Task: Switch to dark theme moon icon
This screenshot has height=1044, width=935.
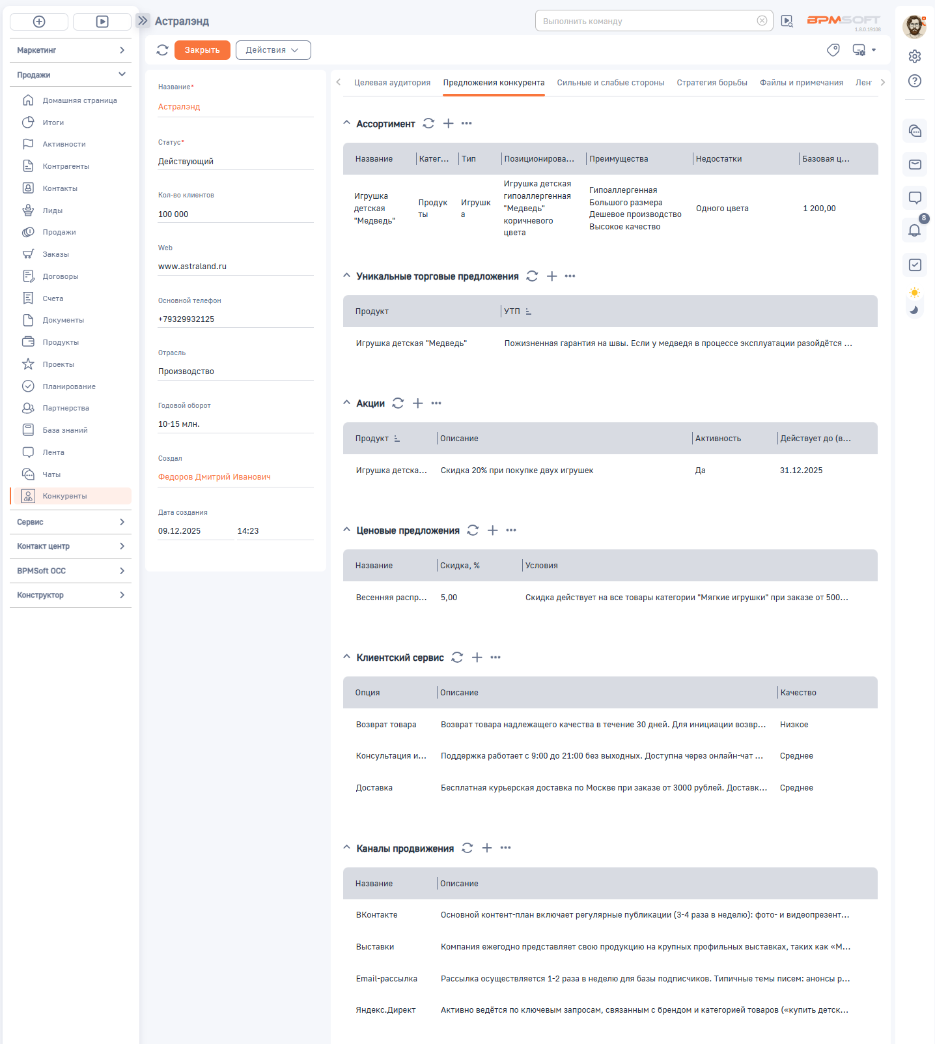Action: click(x=914, y=310)
